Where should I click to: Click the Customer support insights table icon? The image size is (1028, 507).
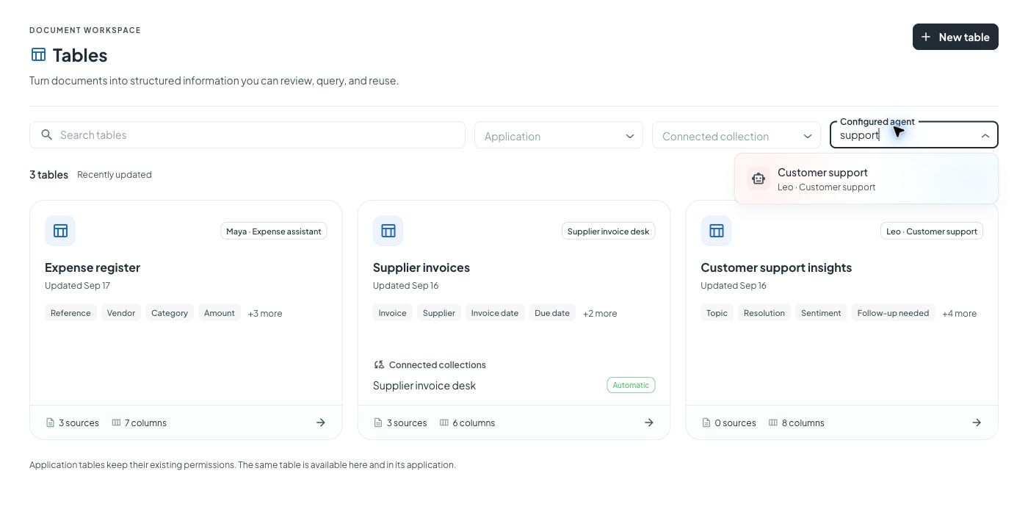(716, 231)
